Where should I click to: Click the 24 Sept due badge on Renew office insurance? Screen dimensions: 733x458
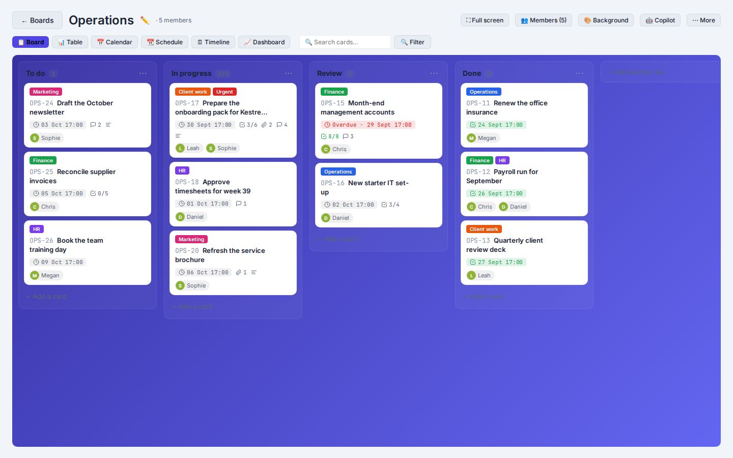tap(496, 125)
